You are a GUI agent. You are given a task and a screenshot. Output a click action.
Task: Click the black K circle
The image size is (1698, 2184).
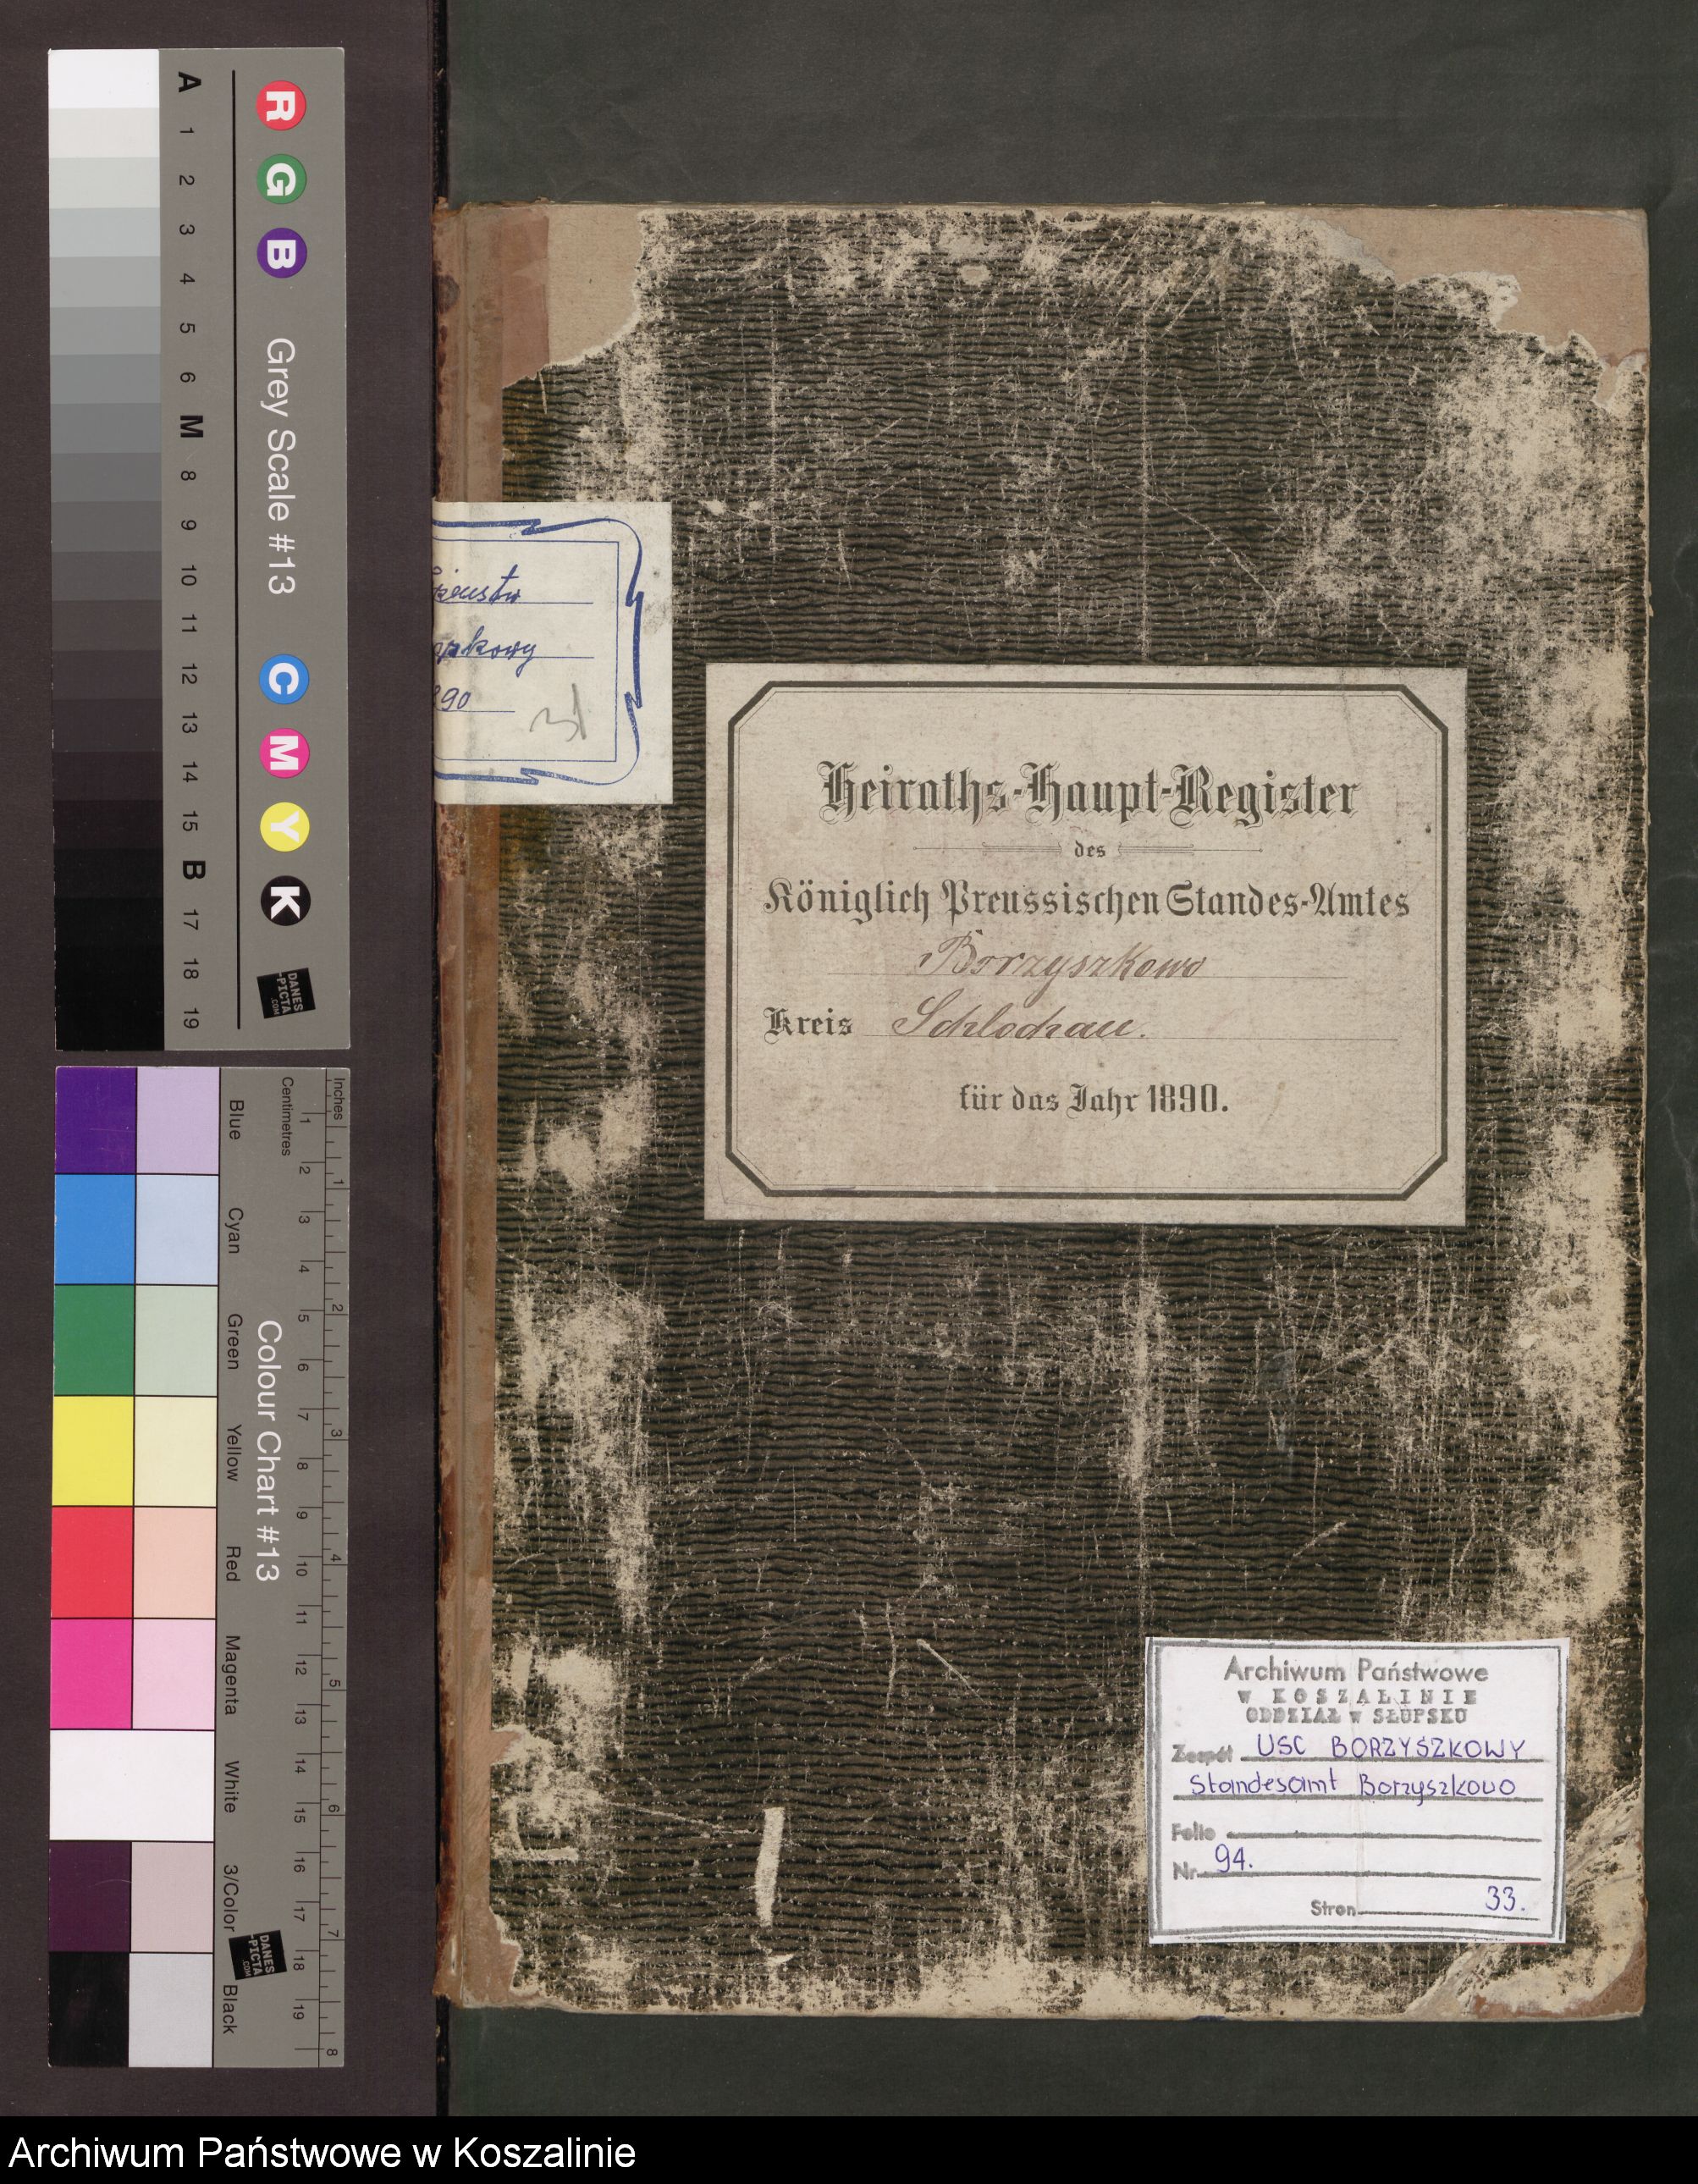[x=285, y=902]
